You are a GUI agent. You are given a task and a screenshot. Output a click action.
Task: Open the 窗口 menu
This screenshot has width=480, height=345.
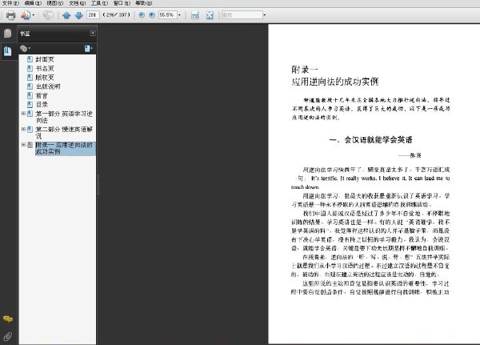point(122,3)
